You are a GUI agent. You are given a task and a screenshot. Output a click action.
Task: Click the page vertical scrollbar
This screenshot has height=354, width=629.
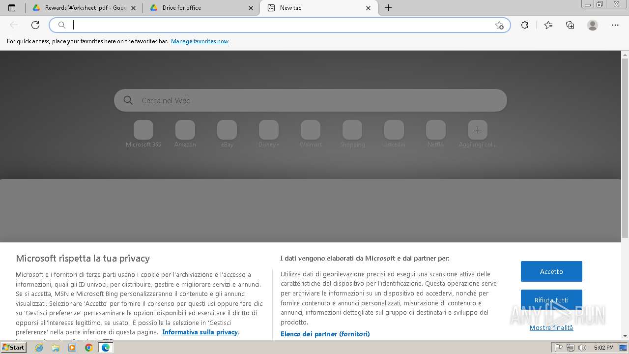625,147
